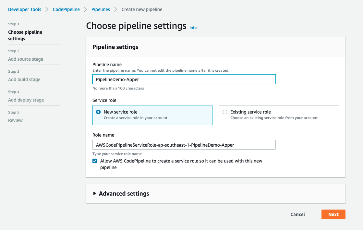Screen dimensions: 363x230
Task: Click the Advanced settings header
Action: tap(124, 194)
